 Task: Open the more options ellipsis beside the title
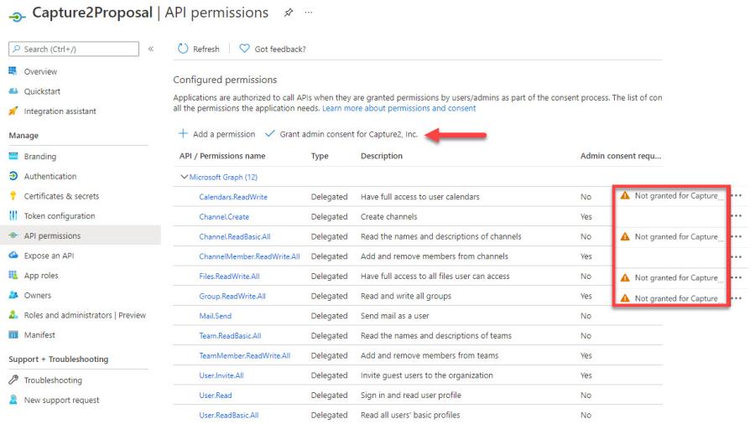click(x=309, y=13)
